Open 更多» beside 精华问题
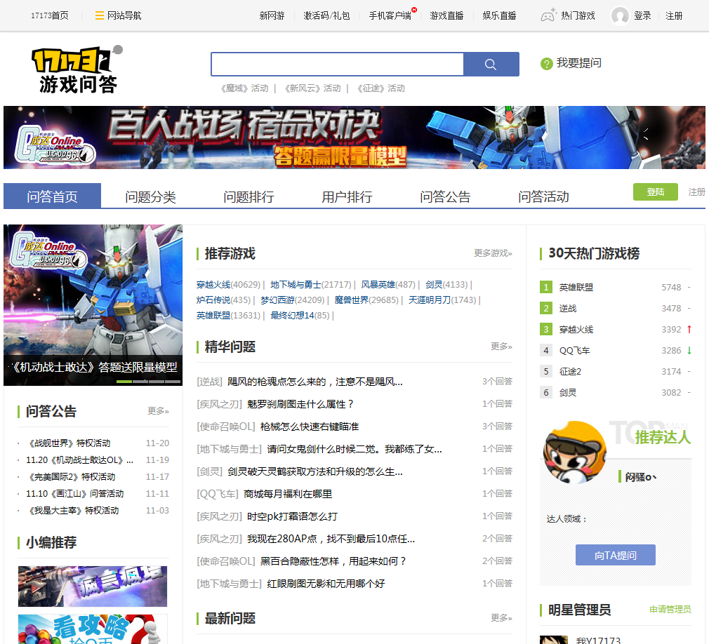 501,346
